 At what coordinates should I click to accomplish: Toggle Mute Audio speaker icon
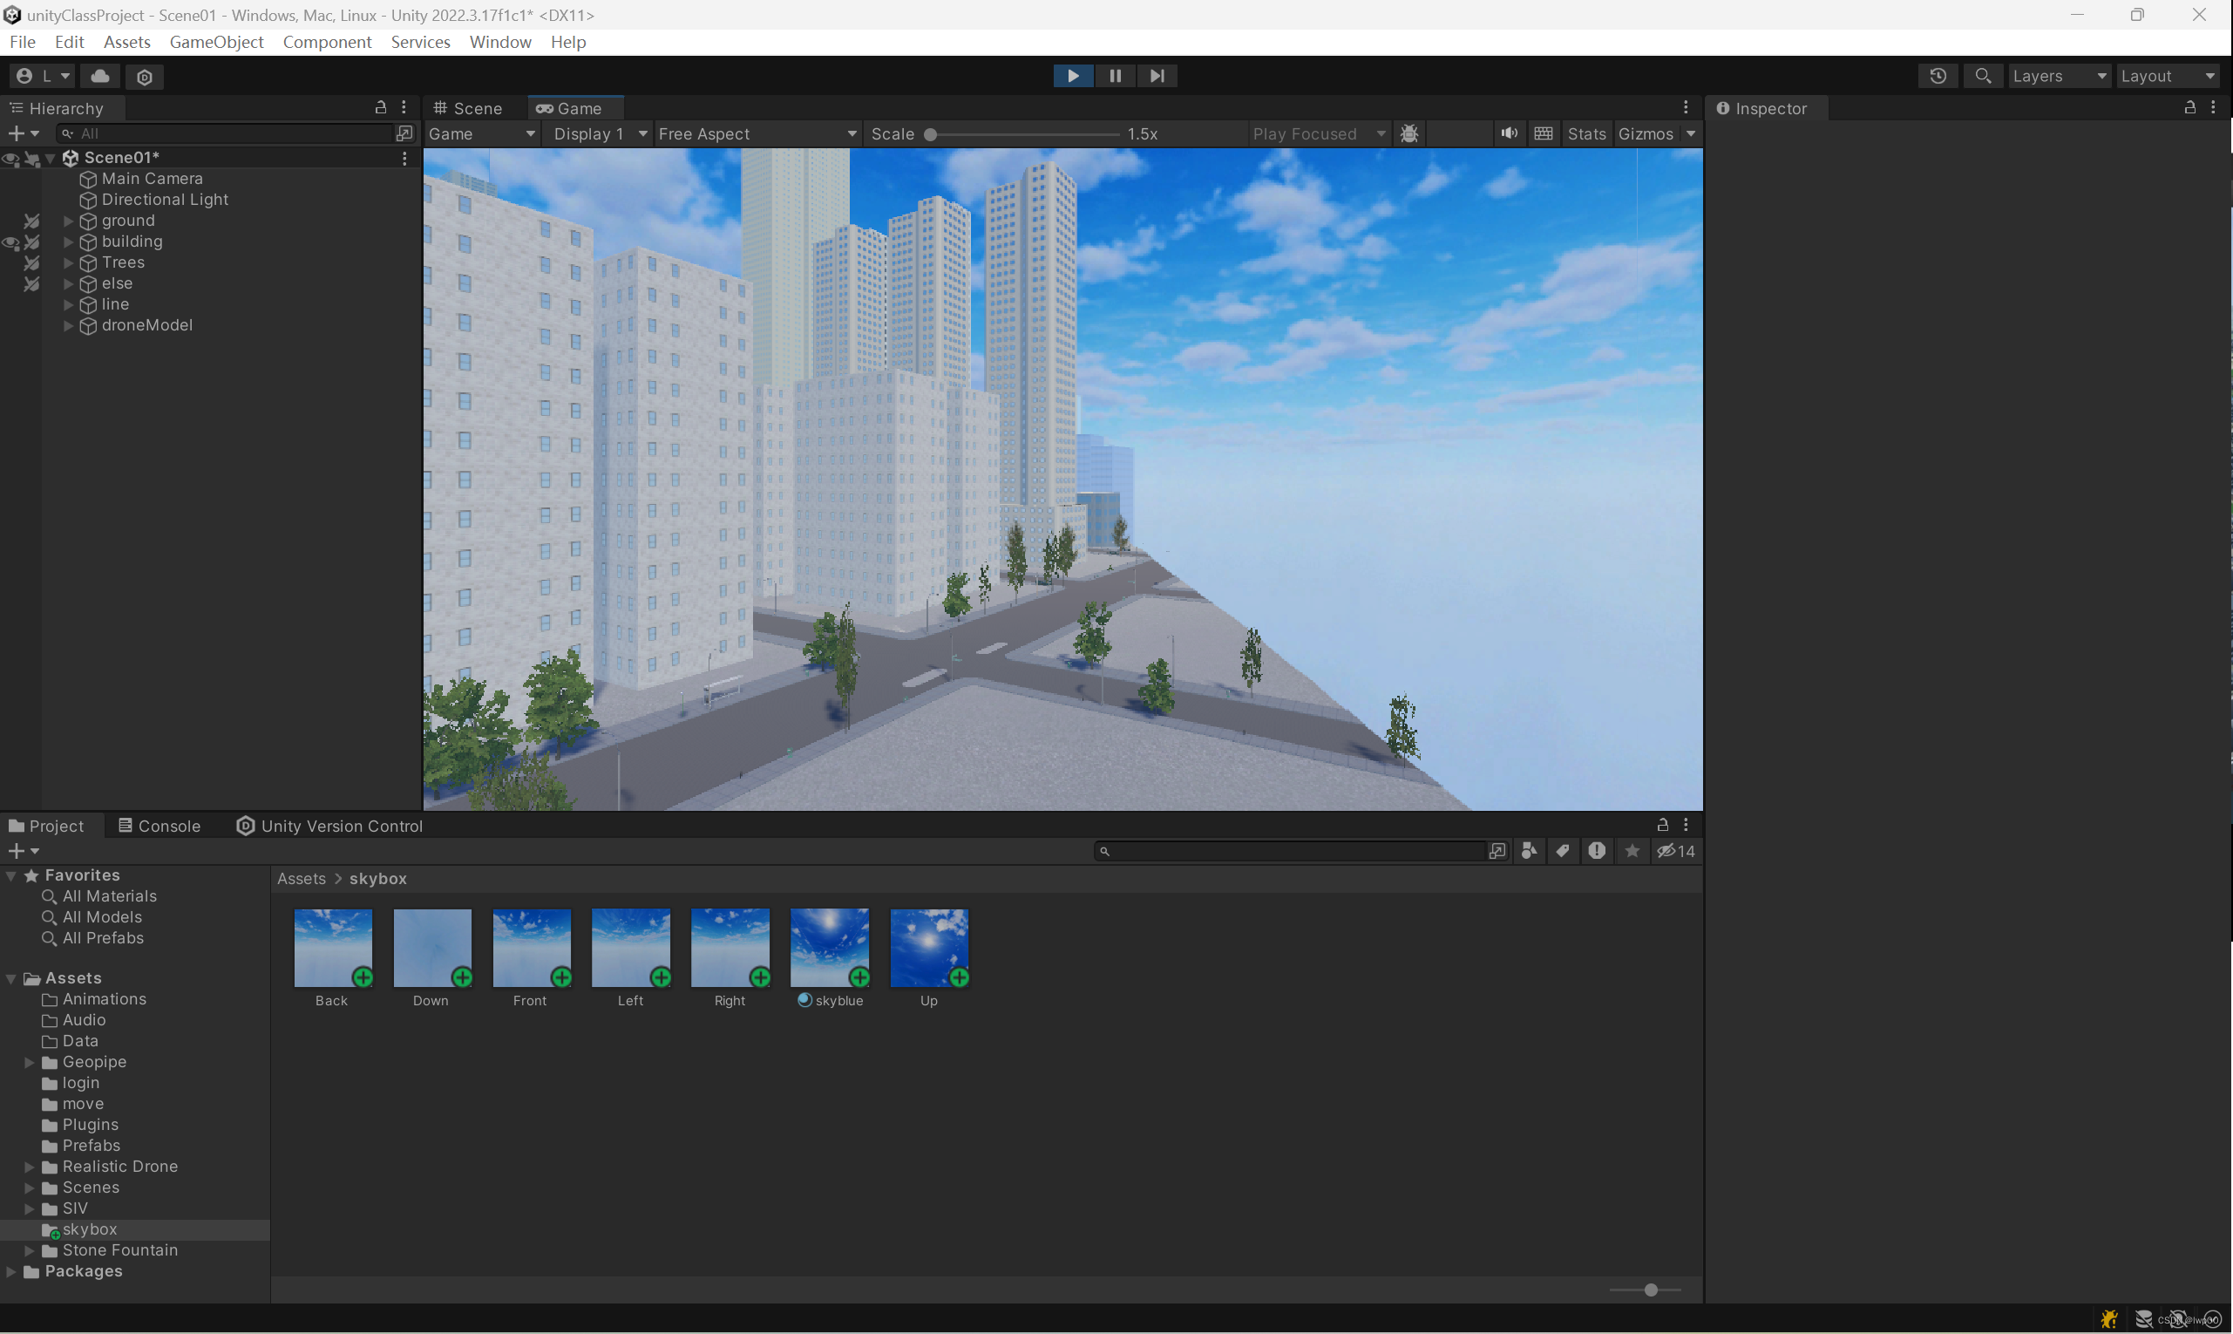(1509, 134)
